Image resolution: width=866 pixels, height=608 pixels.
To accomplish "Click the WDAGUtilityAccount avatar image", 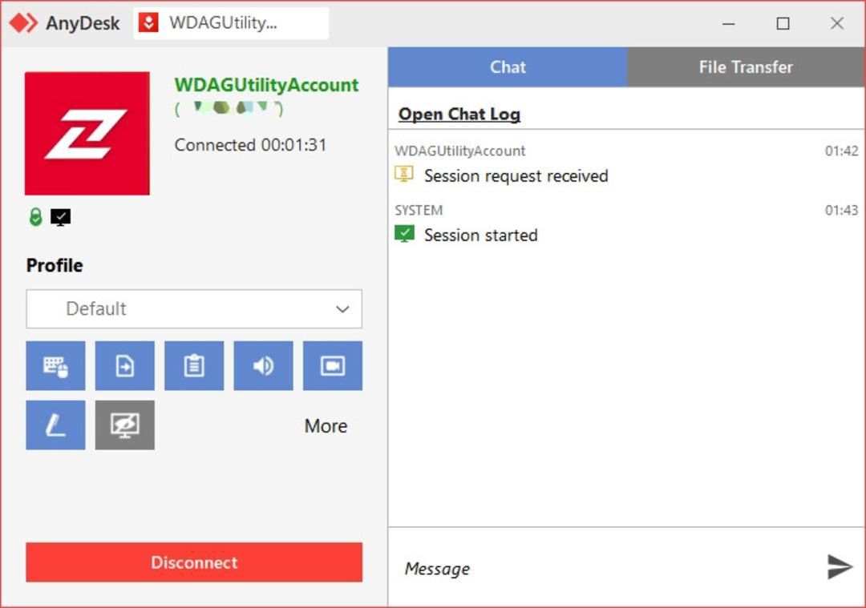I will [x=87, y=133].
